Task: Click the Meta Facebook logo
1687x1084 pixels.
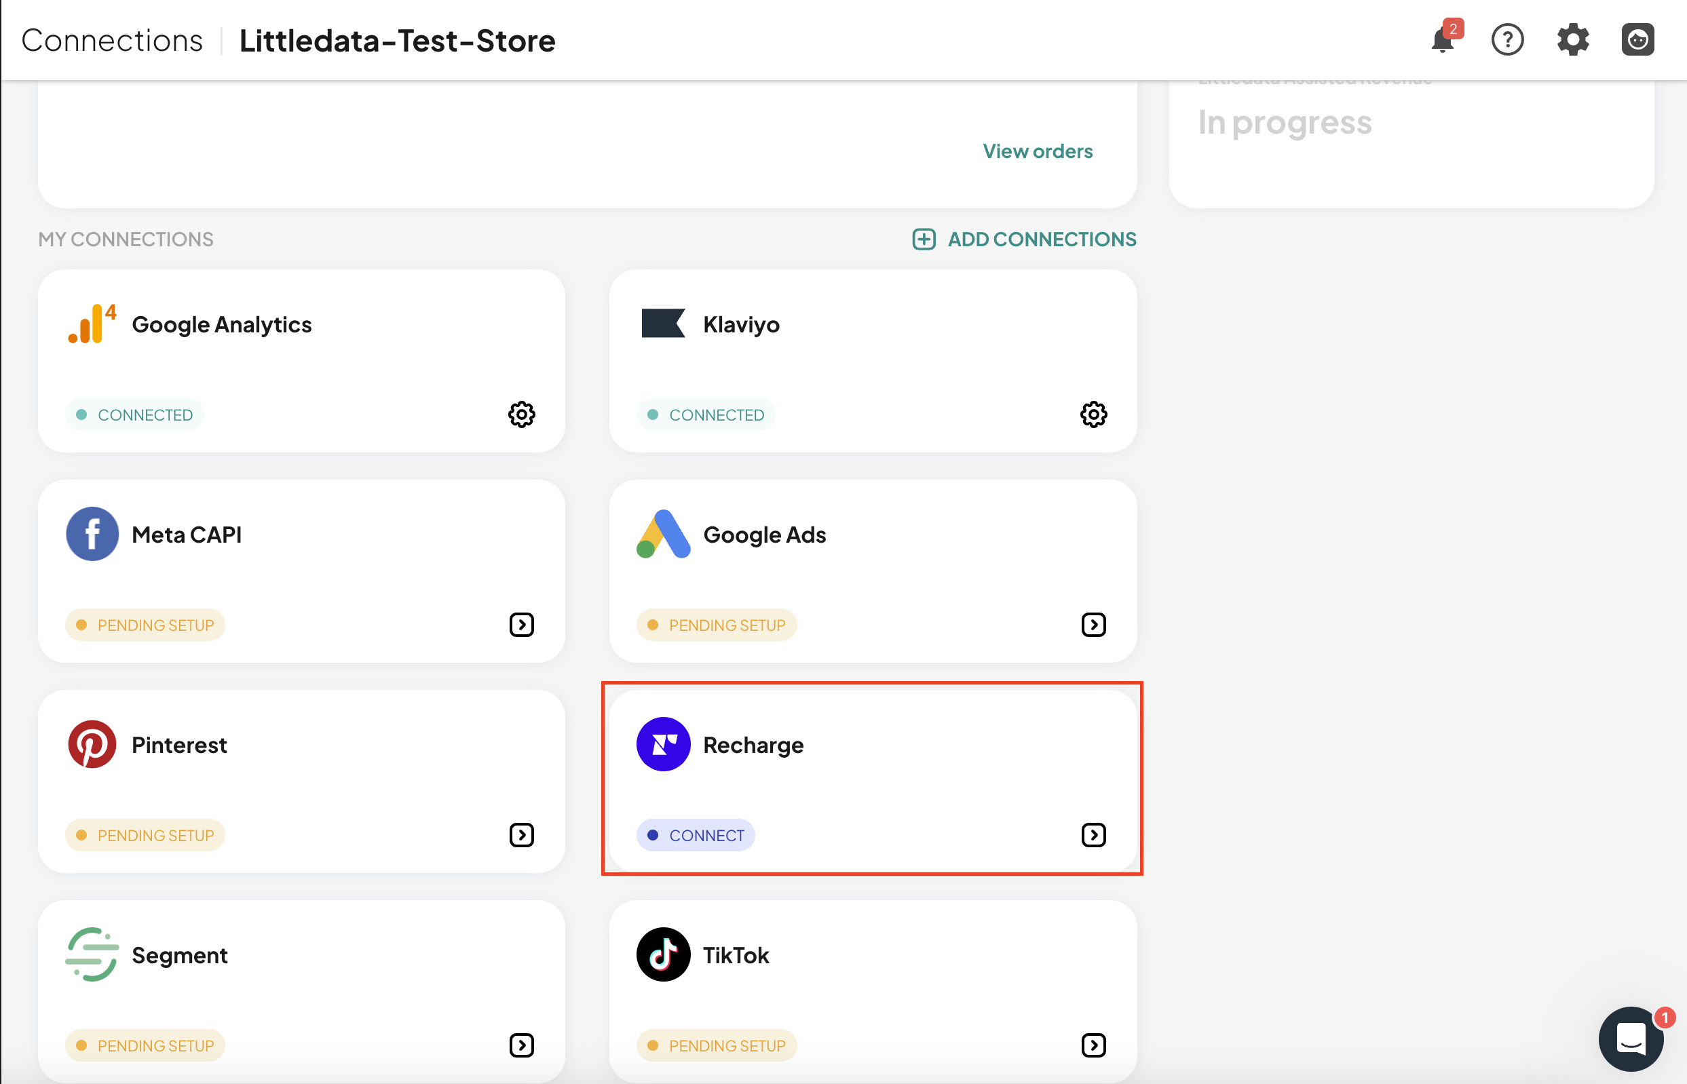Action: tap(92, 535)
